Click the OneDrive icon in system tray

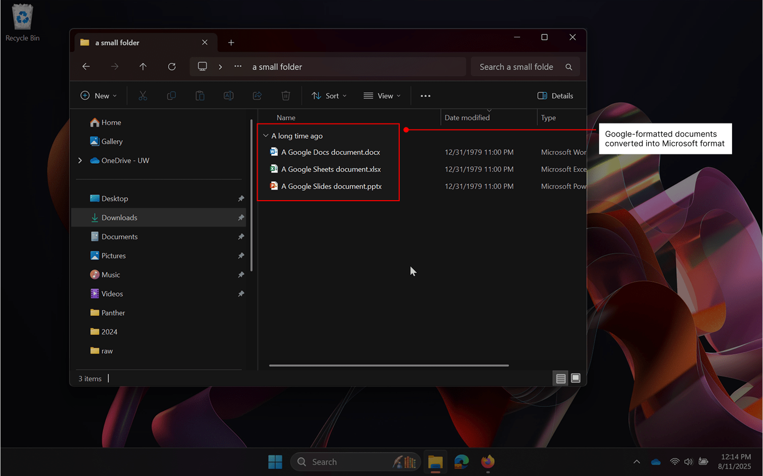coord(655,462)
